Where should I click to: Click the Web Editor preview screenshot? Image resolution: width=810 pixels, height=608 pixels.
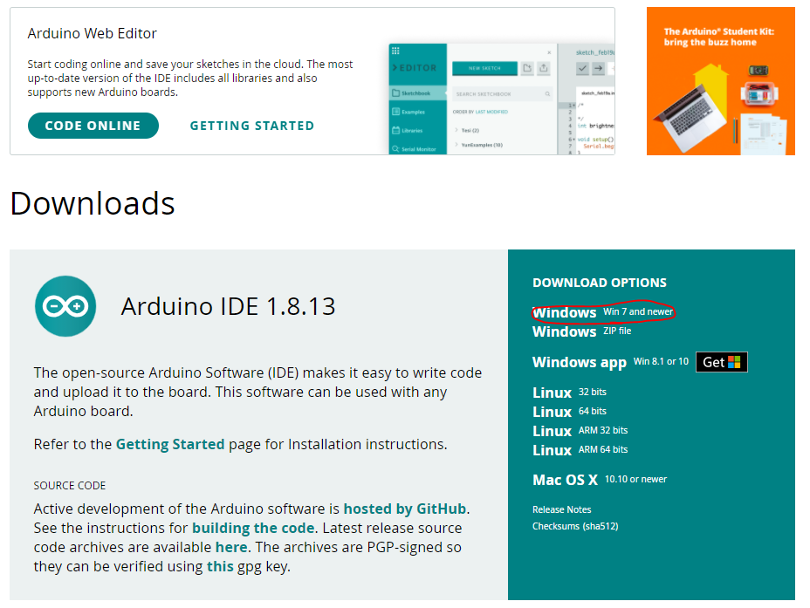click(x=502, y=99)
